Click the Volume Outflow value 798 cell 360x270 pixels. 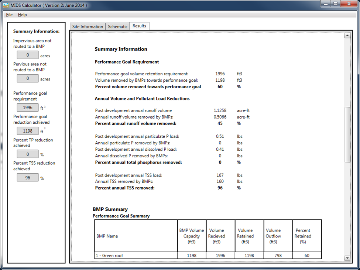click(x=278, y=255)
